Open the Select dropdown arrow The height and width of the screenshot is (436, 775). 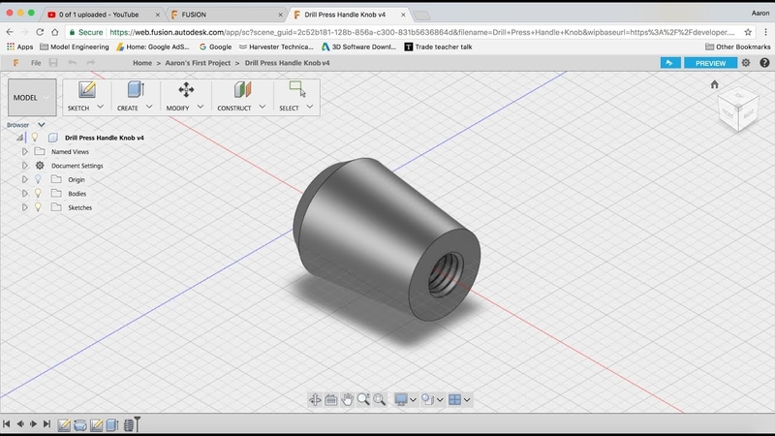pyautogui.click(x=310, y=107)
